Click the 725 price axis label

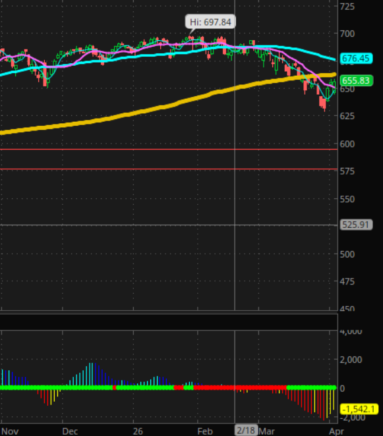tap(347, 6)
